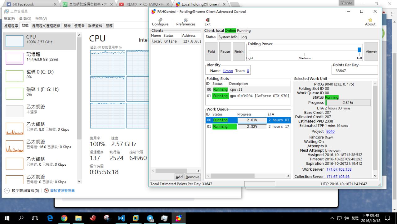This screenshot has height=224, width=397.
Task: Switch to Task Manager 處理程序 tab
Action: 11,26
